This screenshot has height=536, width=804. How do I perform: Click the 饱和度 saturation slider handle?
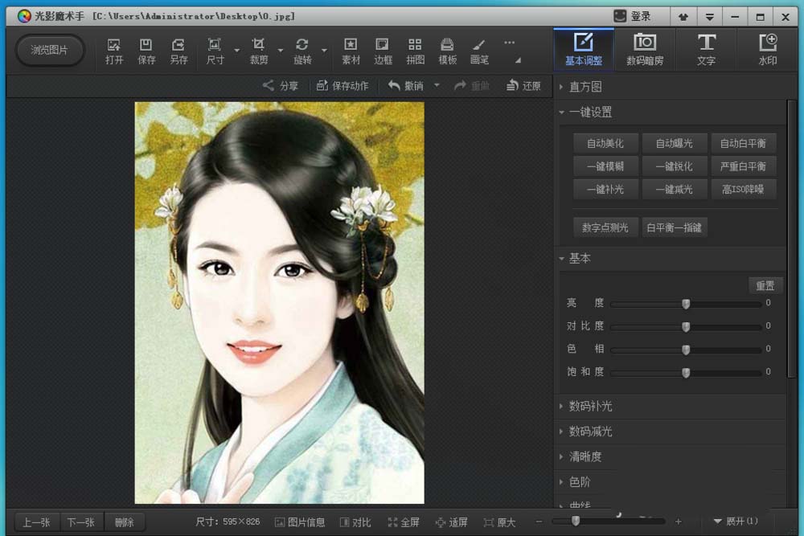click(686, 373)
